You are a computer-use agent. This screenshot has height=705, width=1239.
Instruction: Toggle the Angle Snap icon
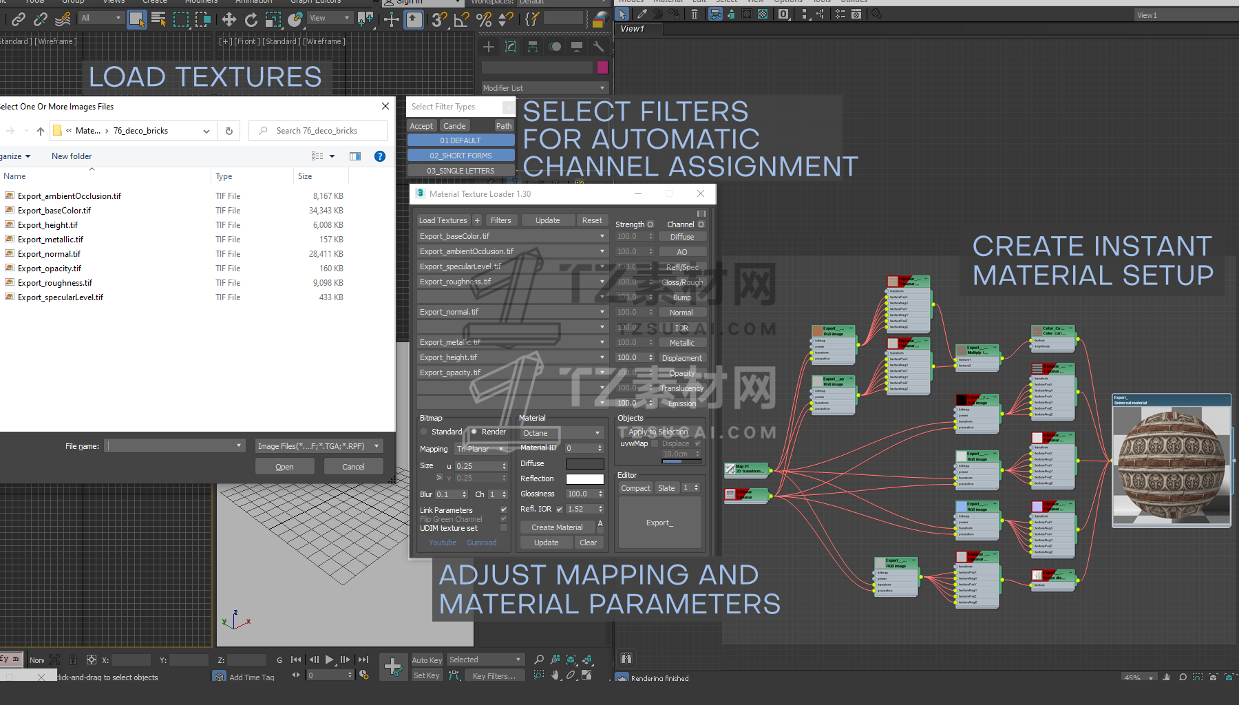coord(462,19)
